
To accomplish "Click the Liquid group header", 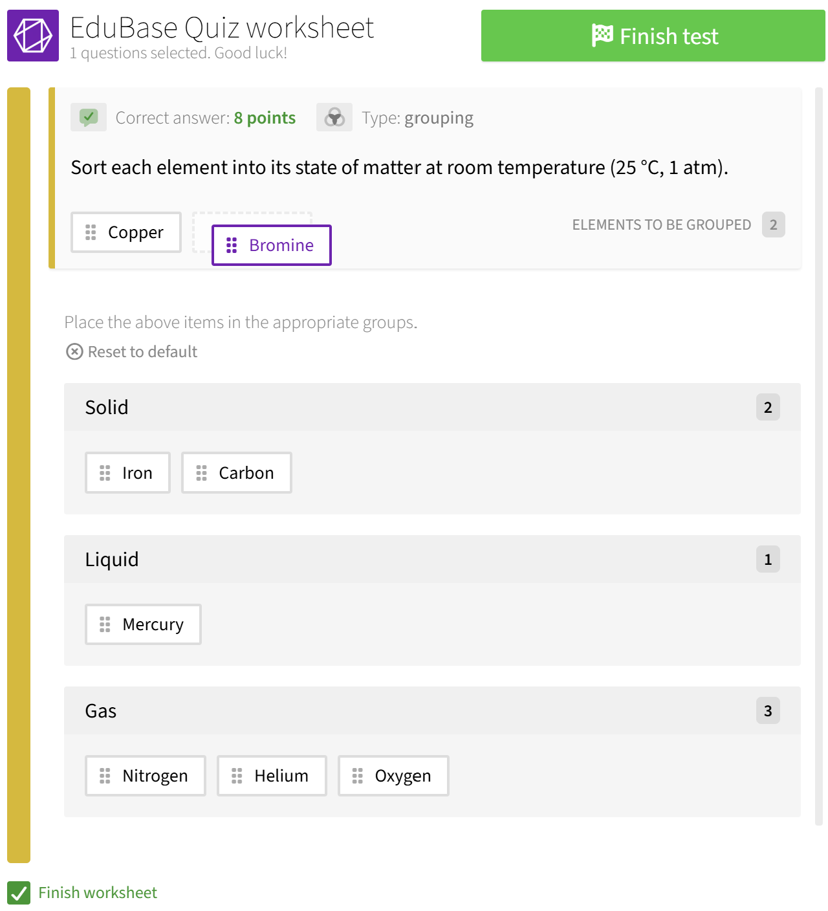I will (112, 559).
